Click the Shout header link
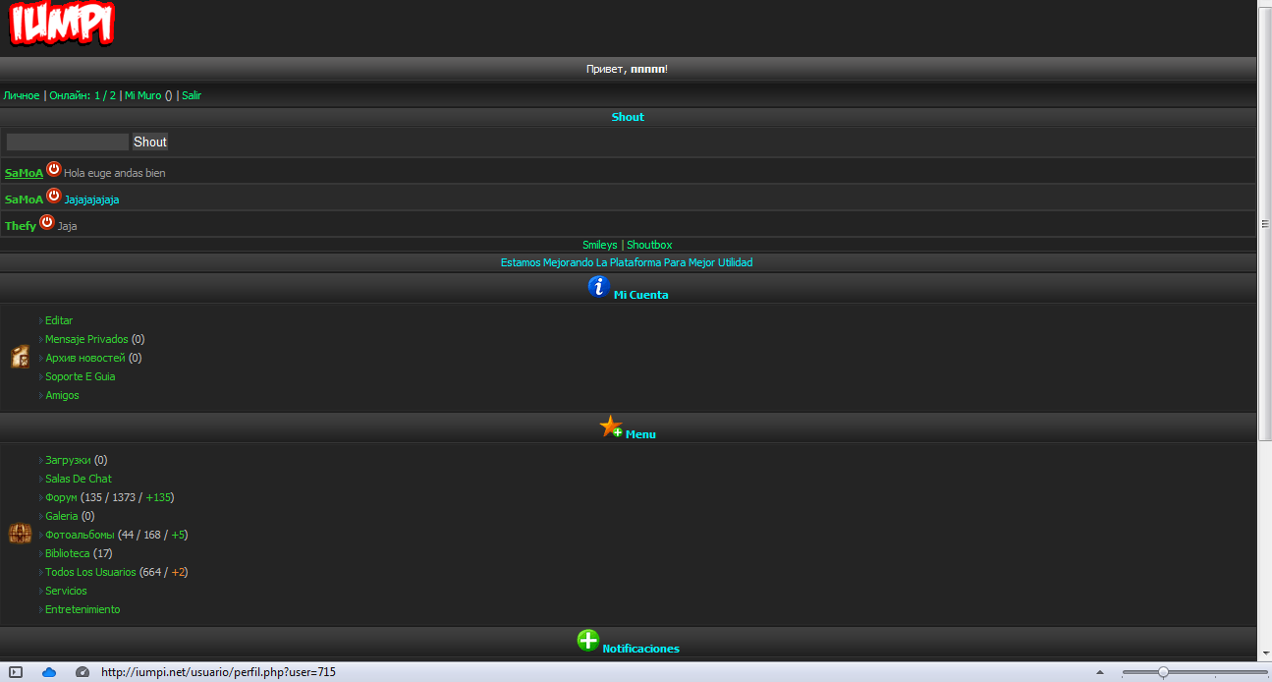This screenshot has width=1272, height=682. coord(628,117)
